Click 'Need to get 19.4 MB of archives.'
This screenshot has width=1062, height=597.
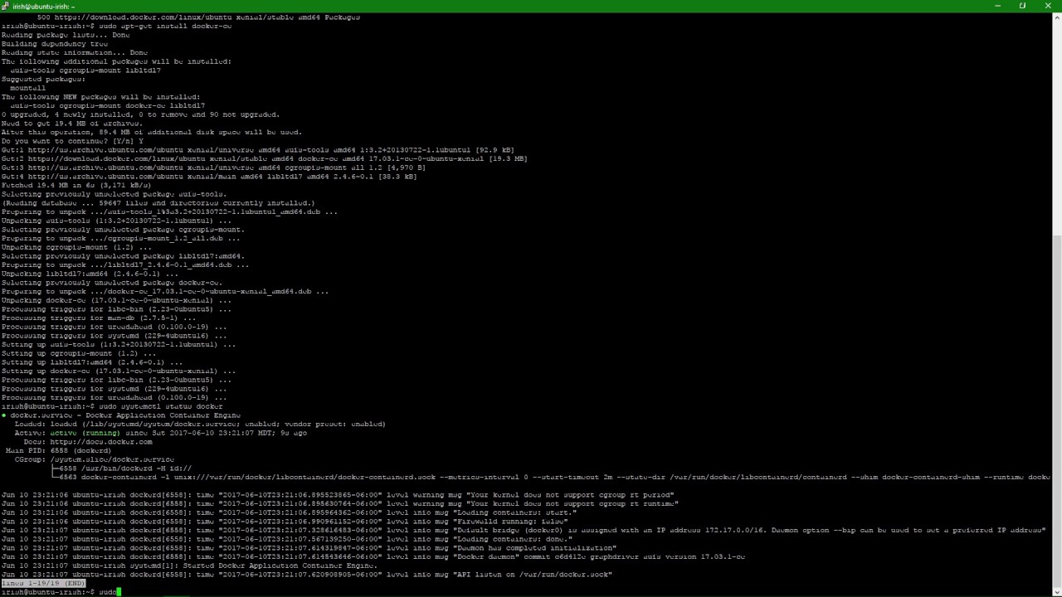tap(72, 123)
